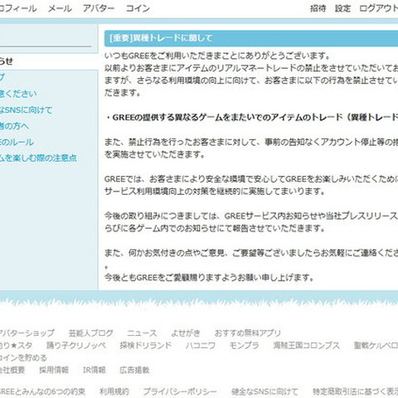Open the ハコニワ game link
398x398 pixels.
[x=201, y=346]
